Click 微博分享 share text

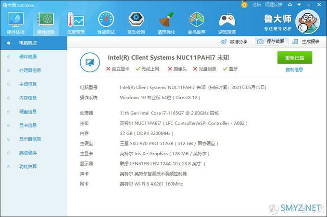239,42
